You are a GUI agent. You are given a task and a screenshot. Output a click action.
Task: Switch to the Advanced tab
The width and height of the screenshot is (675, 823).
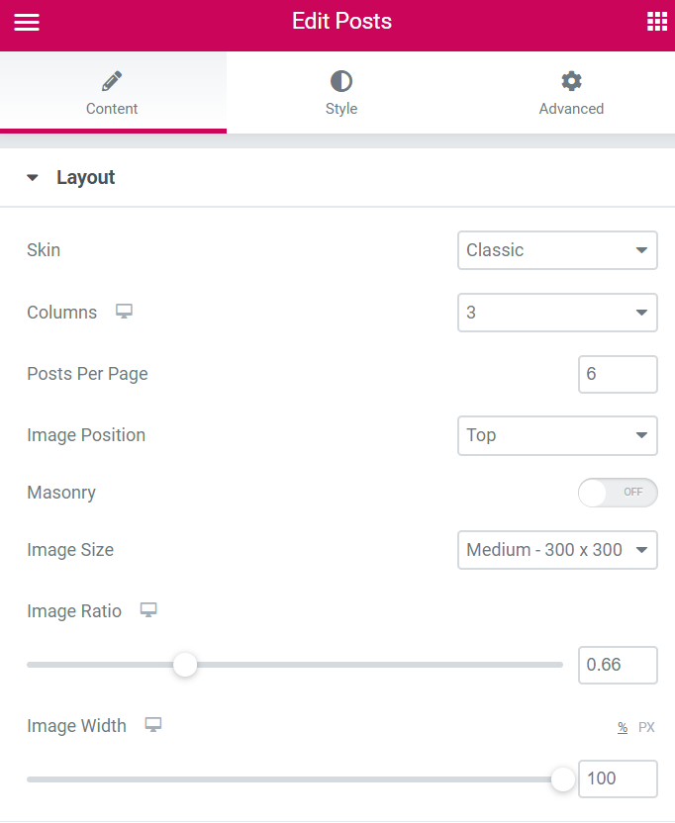tap(571, 92)
